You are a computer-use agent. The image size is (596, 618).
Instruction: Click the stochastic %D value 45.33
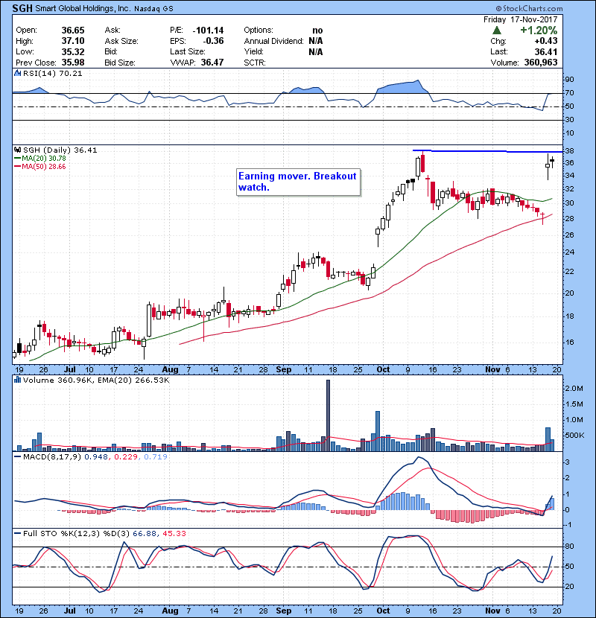174,533
